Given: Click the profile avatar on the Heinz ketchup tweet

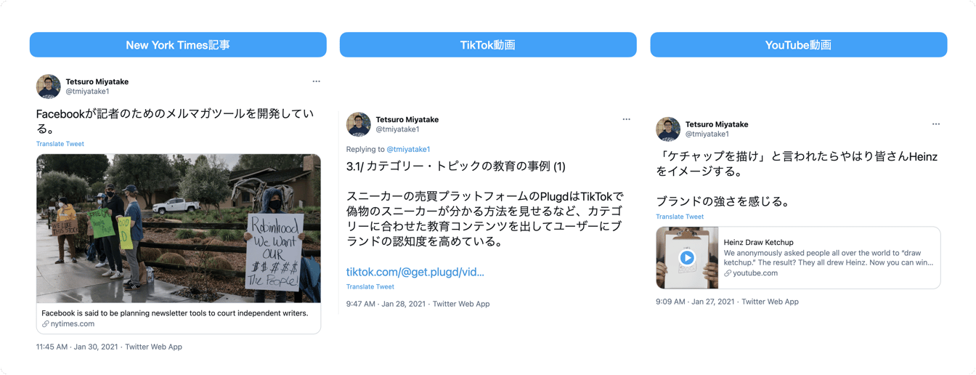Looking at the screenshot, I should [x=668, y=129].
